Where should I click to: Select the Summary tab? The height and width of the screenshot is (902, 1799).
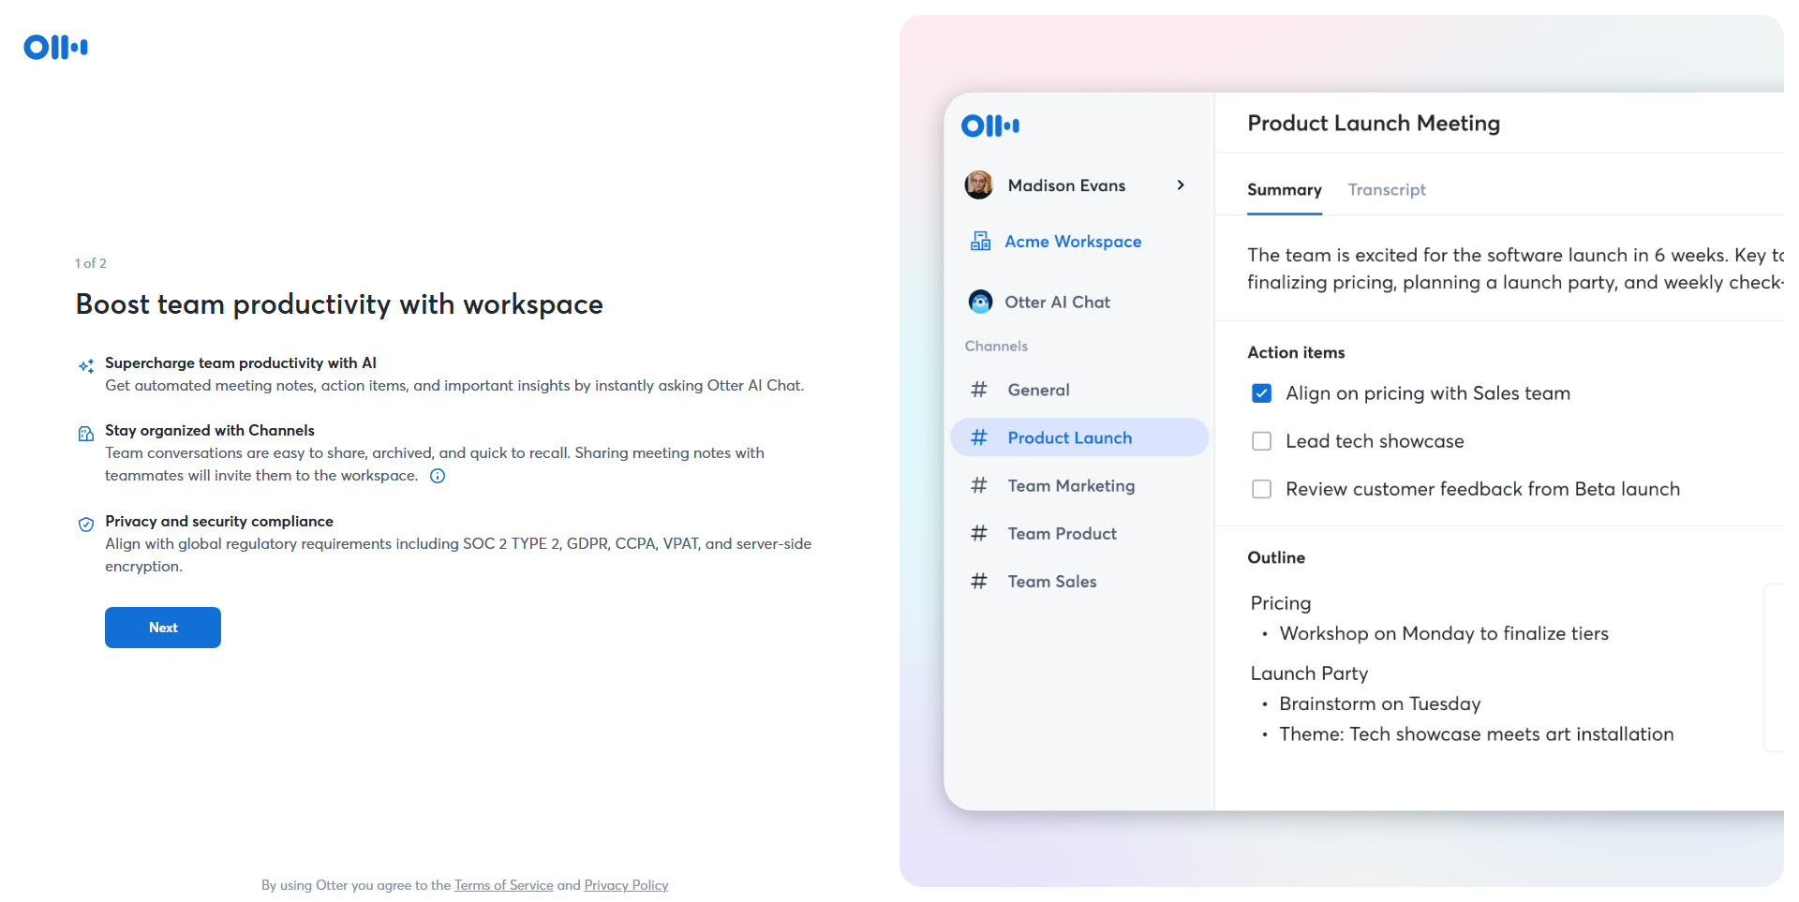pyautogui.click(x=1284, y=190)
